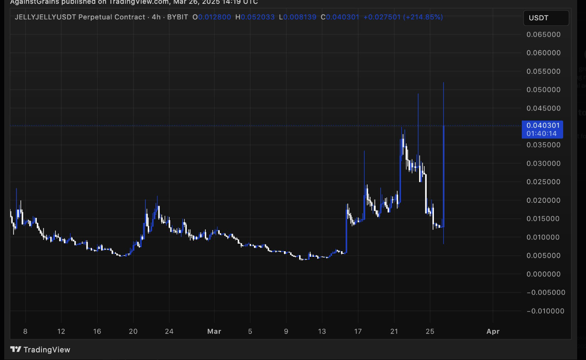Screen dimensions: 586x360
Task: Open the USDT currency selector
Action: (546, 18)
